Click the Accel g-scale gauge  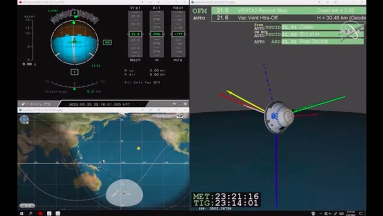(x=30, y=39)
